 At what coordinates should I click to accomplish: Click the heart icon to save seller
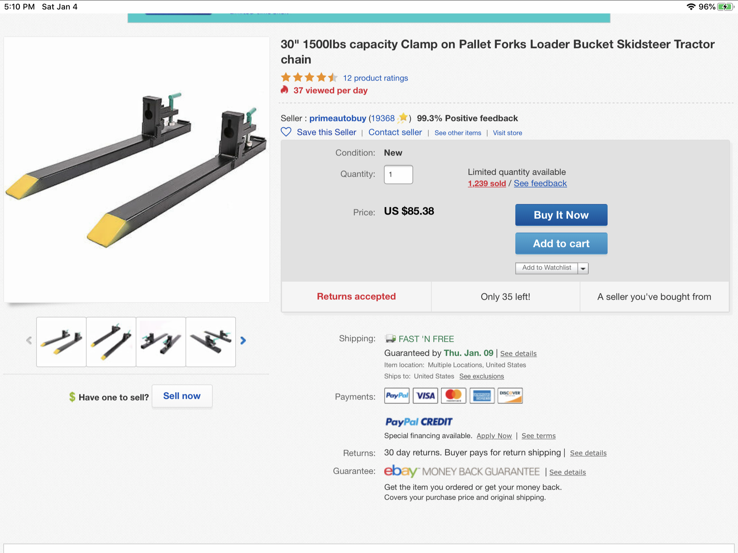(x=286, y=132)
